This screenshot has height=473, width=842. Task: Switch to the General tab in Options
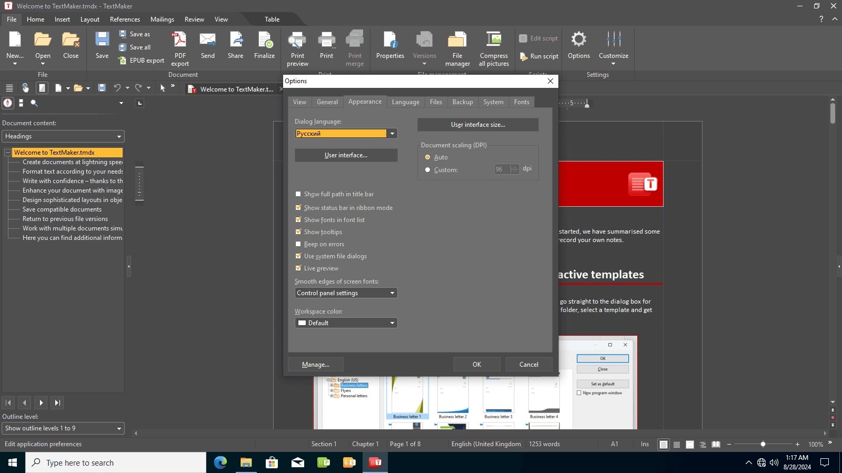point(327,102)
